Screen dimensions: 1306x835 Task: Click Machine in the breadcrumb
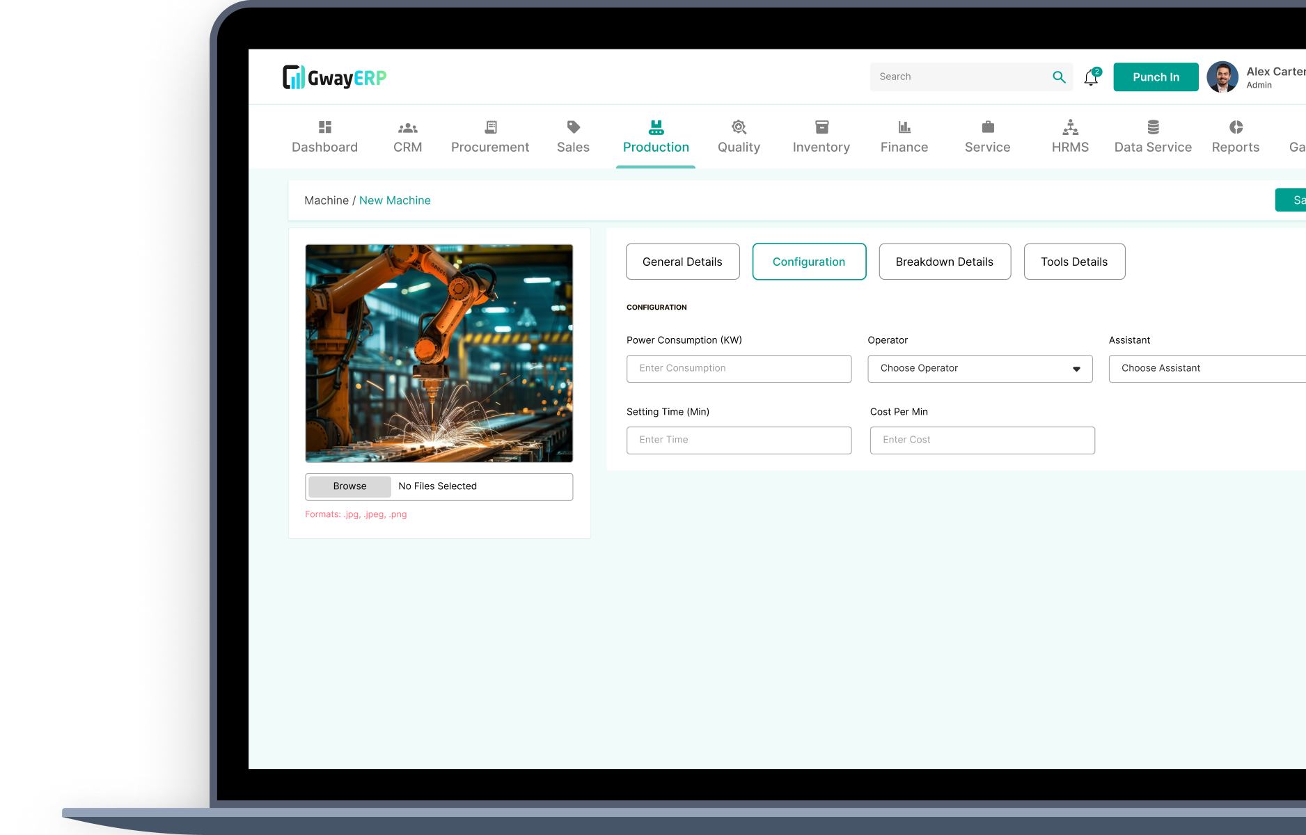[x=326, y=200]
